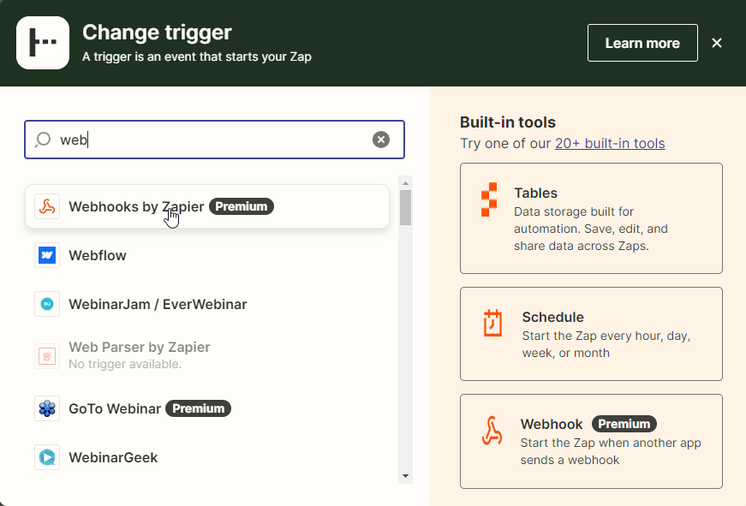Click the Built-in tools heading
The image size is (746, 506).
[x=508, y=122]
